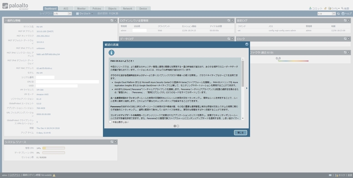Click the コミット commit icon
Viewport: 353px width, 178px height.
tap(310, 8)
